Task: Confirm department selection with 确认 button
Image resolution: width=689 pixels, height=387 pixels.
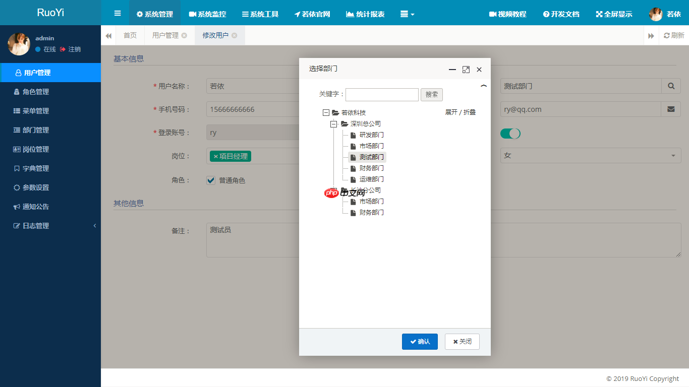Action: (420, 342)
